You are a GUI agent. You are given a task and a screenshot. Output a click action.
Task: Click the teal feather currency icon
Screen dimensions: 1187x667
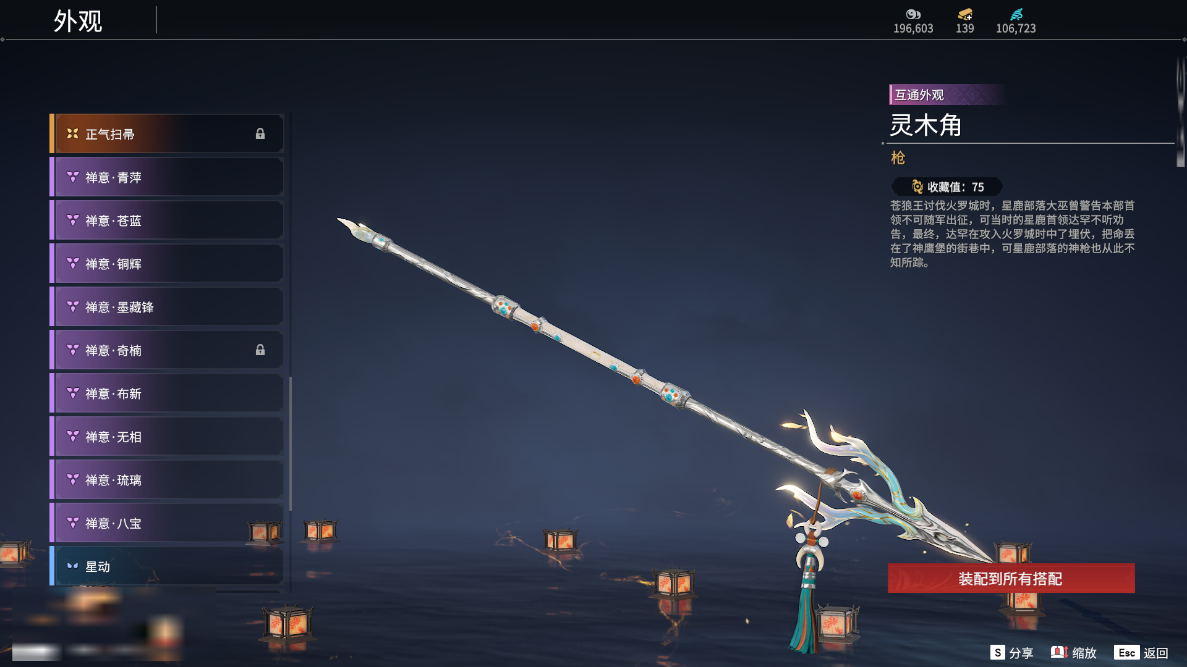point(1016,14)
